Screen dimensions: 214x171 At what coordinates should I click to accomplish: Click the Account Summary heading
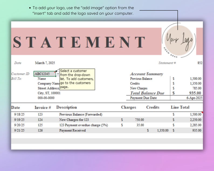146,74
